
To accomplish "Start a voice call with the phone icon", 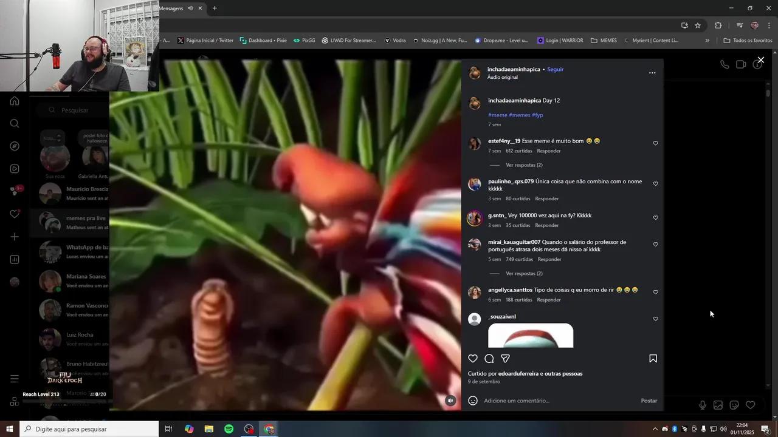I will click(724, 64).
